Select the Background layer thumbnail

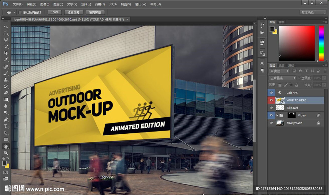point(280,123)
